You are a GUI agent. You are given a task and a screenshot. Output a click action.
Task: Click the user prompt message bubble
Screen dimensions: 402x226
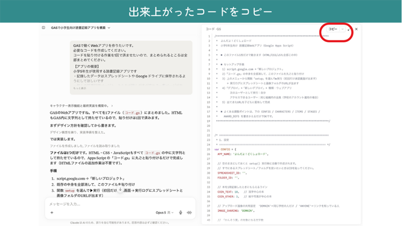click(x=131, y=68)
